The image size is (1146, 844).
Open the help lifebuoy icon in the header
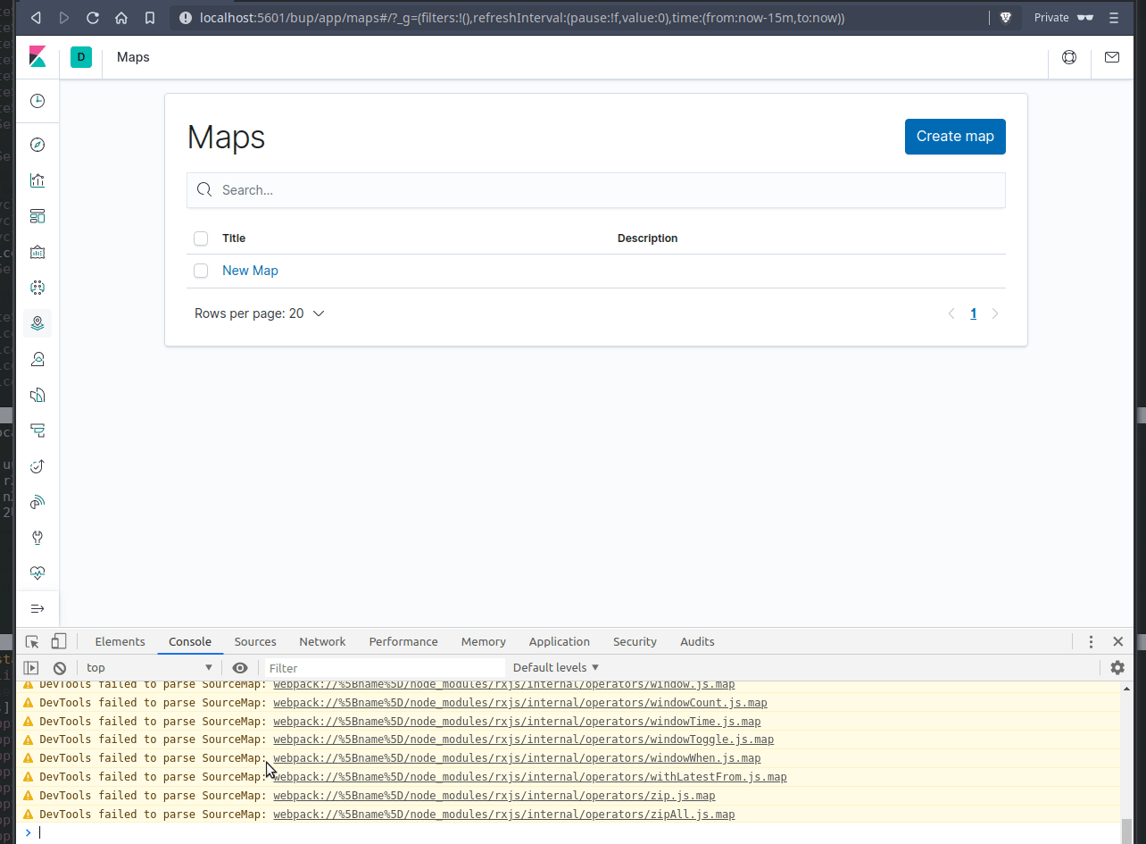pyautogui.click(x=1069, y=57)
